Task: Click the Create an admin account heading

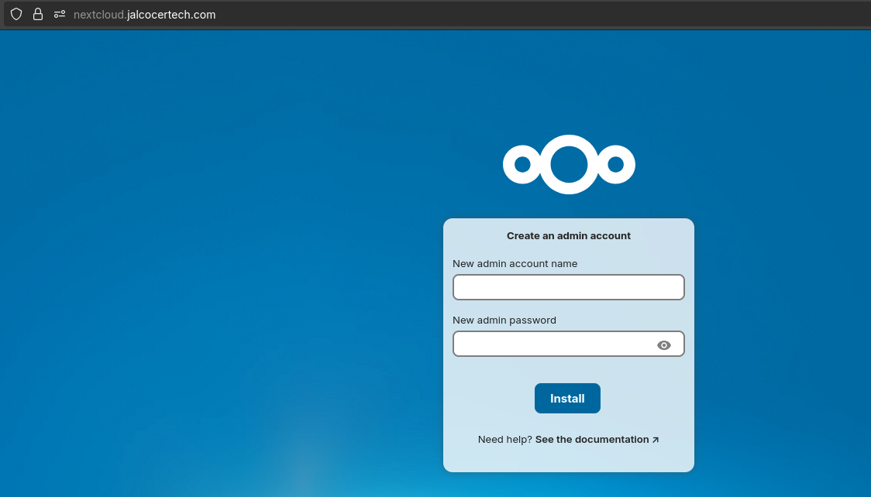Action: (x=568, y=236)
